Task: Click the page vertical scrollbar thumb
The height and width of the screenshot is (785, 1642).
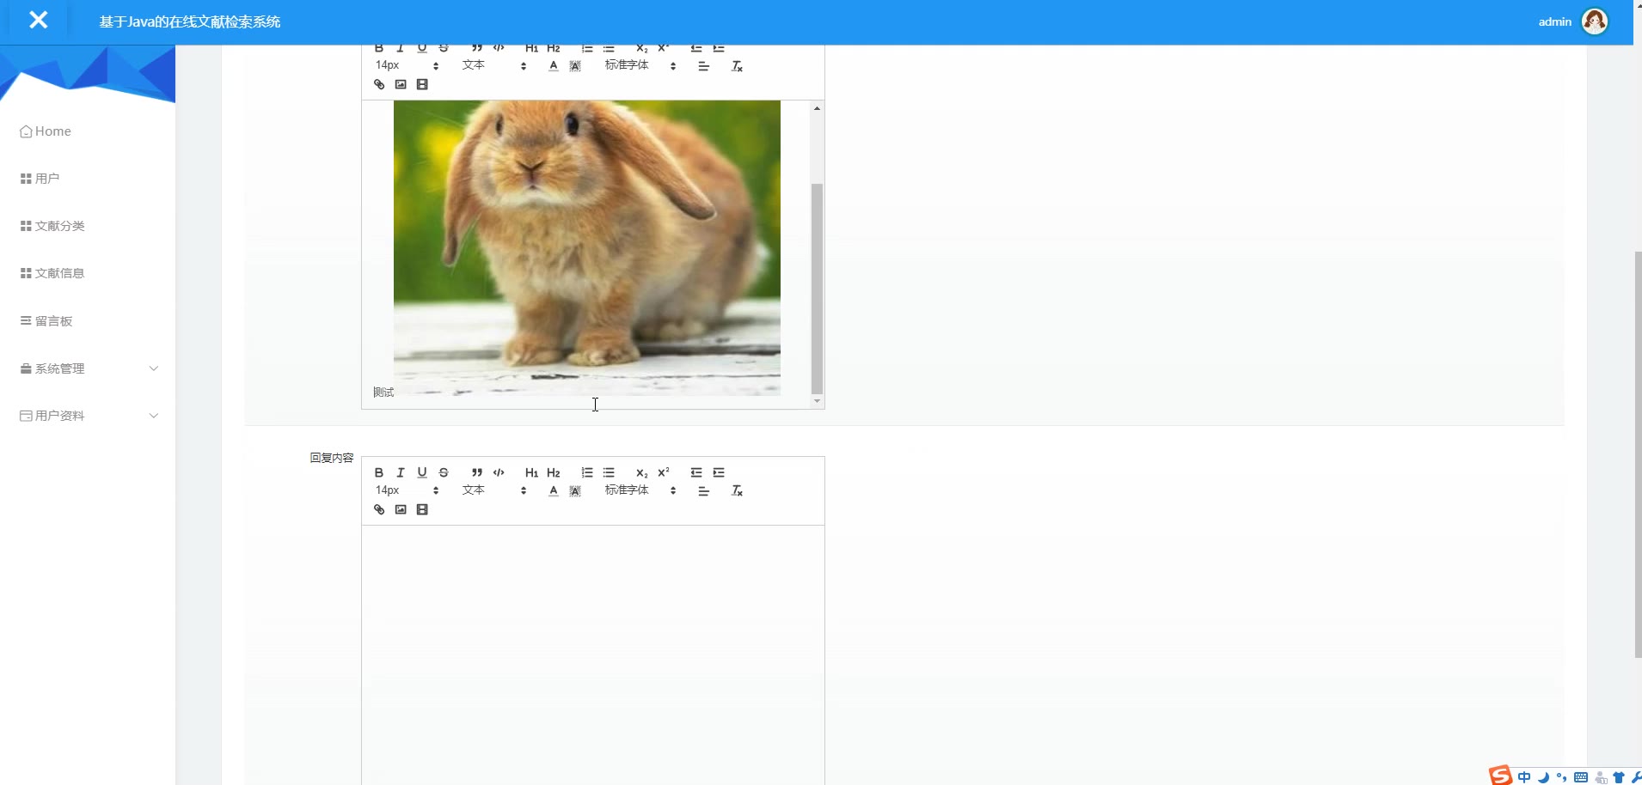Action: [1638, 455]
